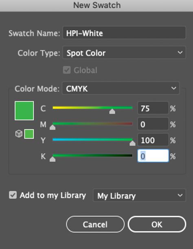Screen dimensions: 193x249
Task: Click the Yellow slider color track
Action: [x=92, y=139]
